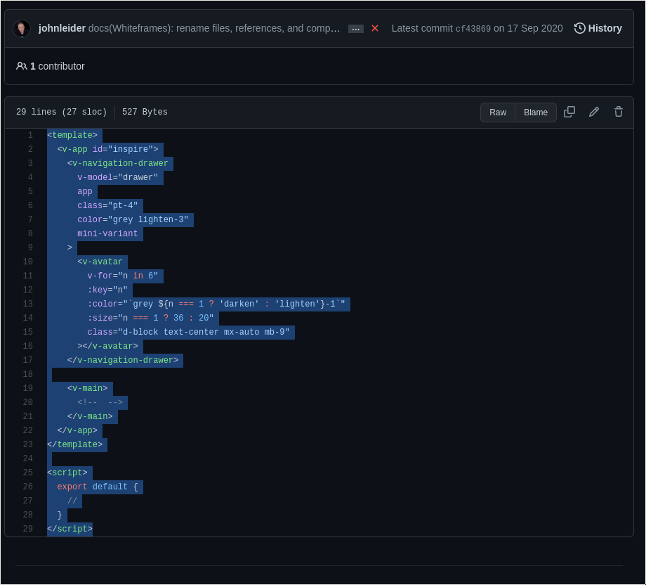Image resolution: width=646 pixels, height=585 pixels.
Task: Select line number 23
Action: click(x=27, y=444)
